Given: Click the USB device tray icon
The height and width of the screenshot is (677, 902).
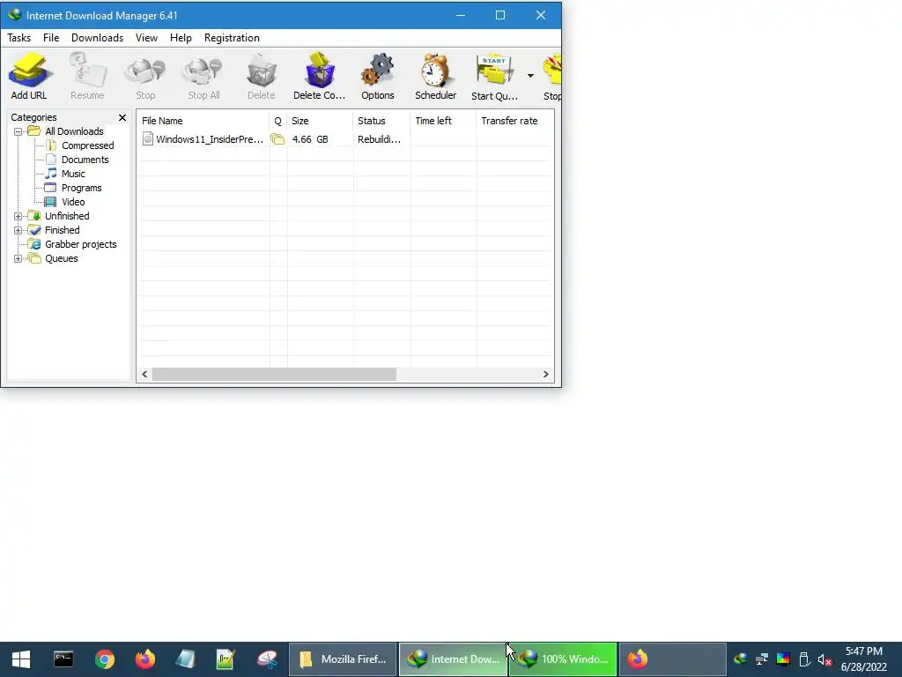Looking at the screenshot, I should (804, 659).
